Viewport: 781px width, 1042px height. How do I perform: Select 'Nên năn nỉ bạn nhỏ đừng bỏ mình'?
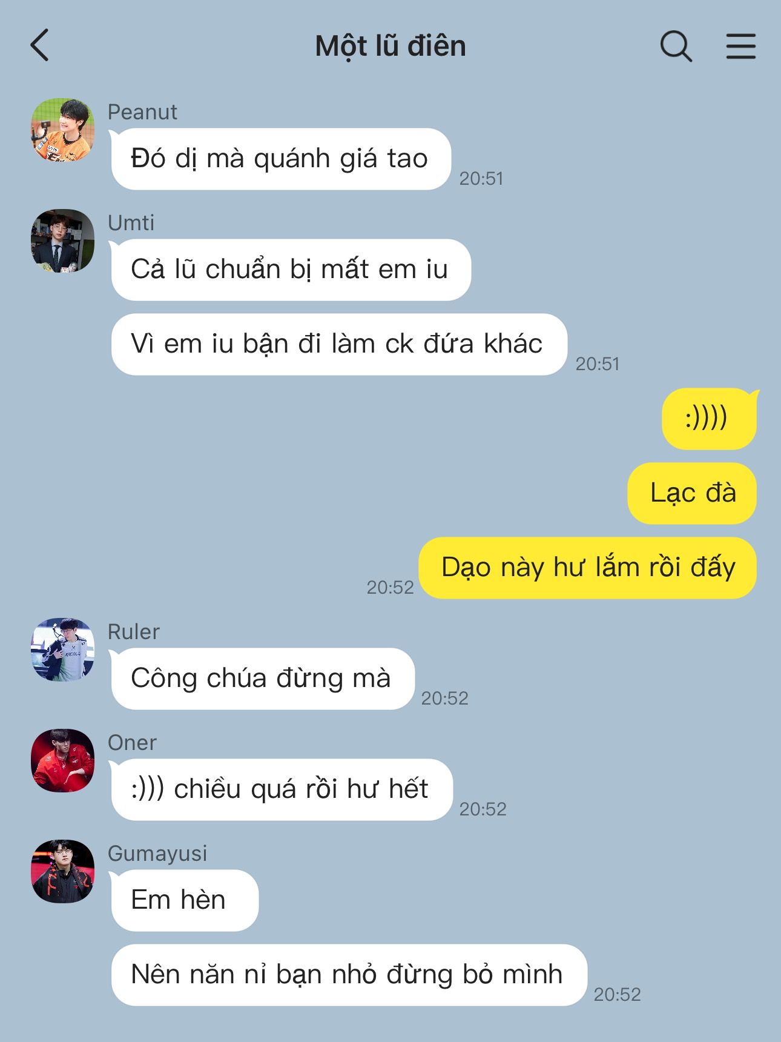[349, 975]
